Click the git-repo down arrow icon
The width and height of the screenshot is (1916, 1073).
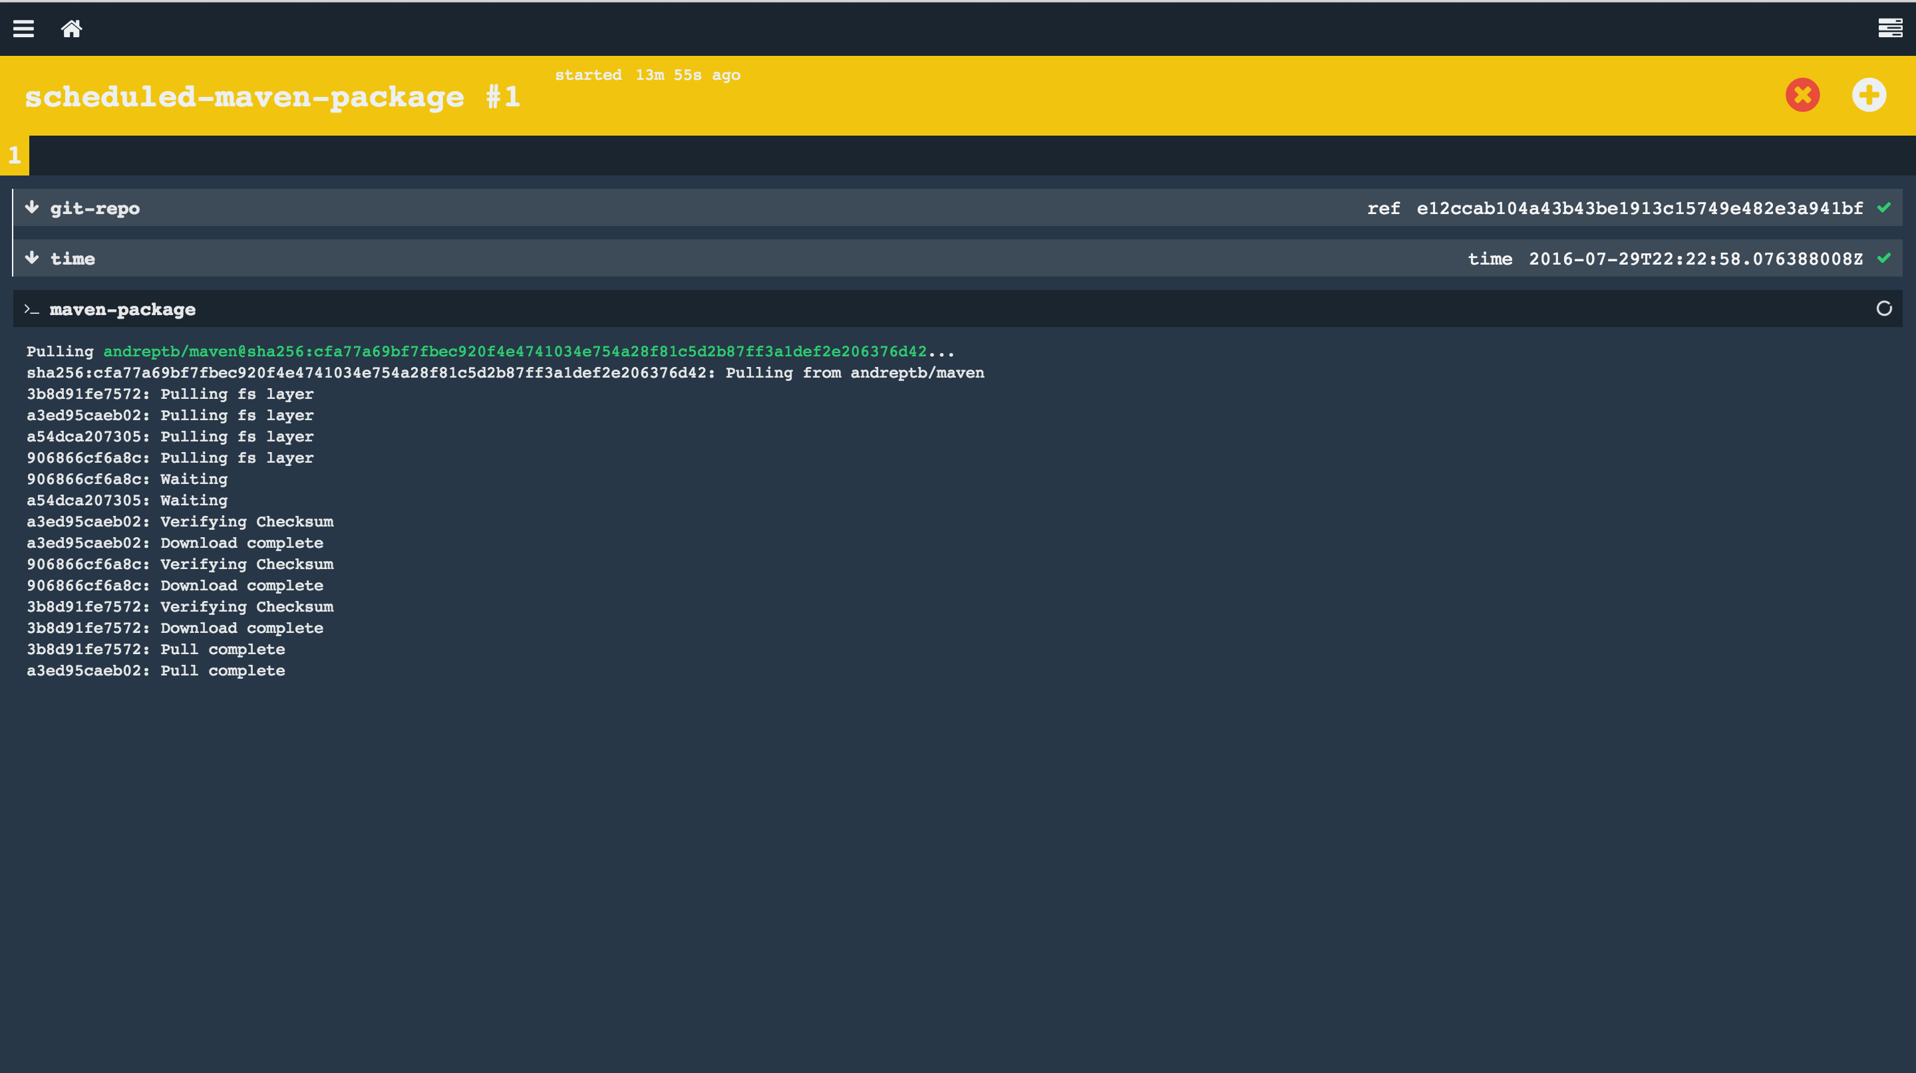pos(32,207)
